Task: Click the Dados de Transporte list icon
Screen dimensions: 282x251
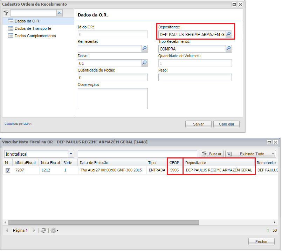Action: 11,28
